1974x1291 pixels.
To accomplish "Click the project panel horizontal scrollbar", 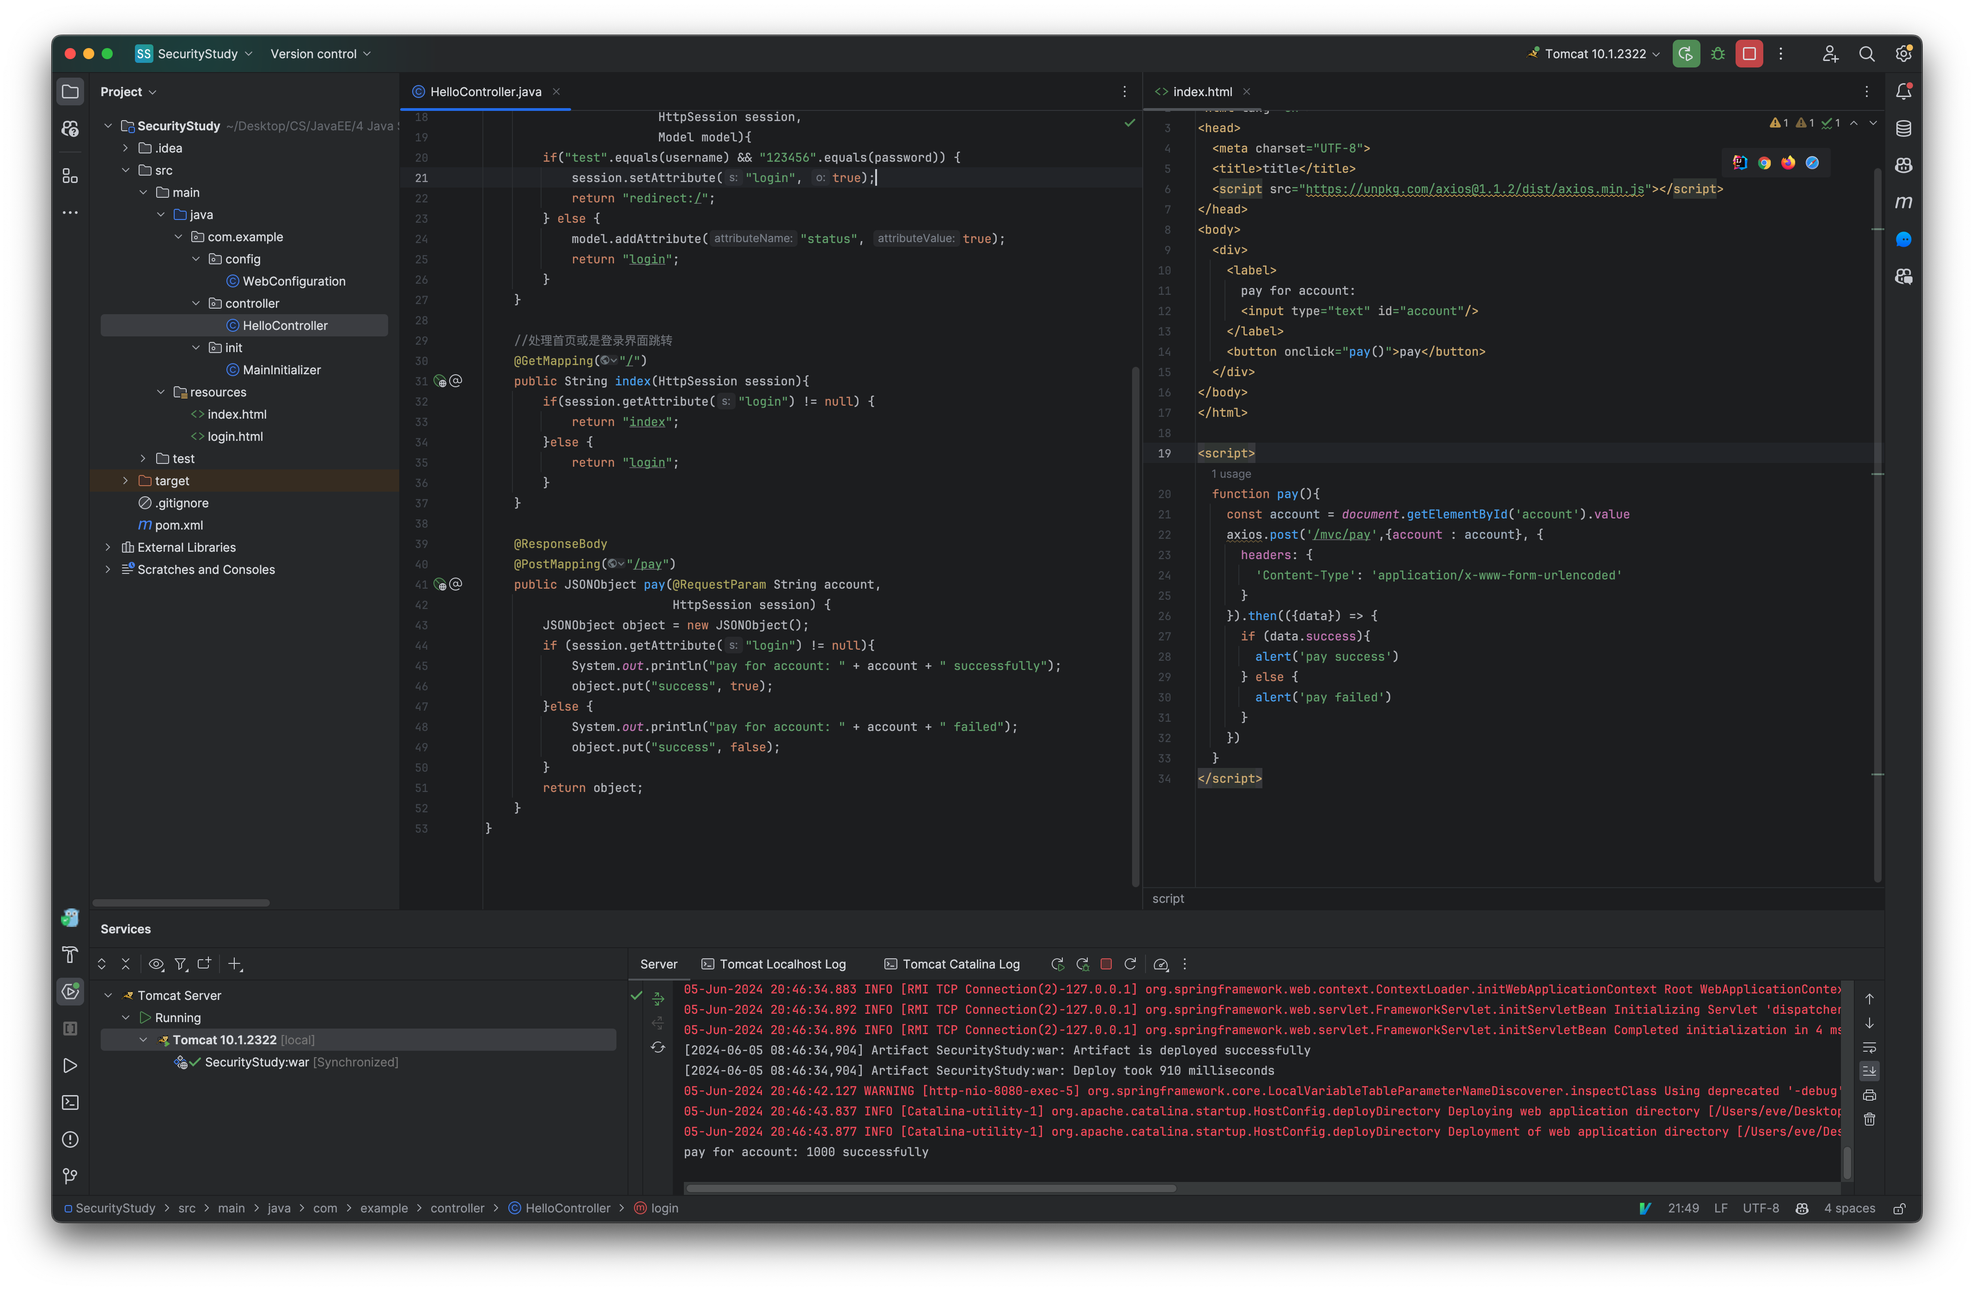I will pyautogui.click(x=181, y=903).
